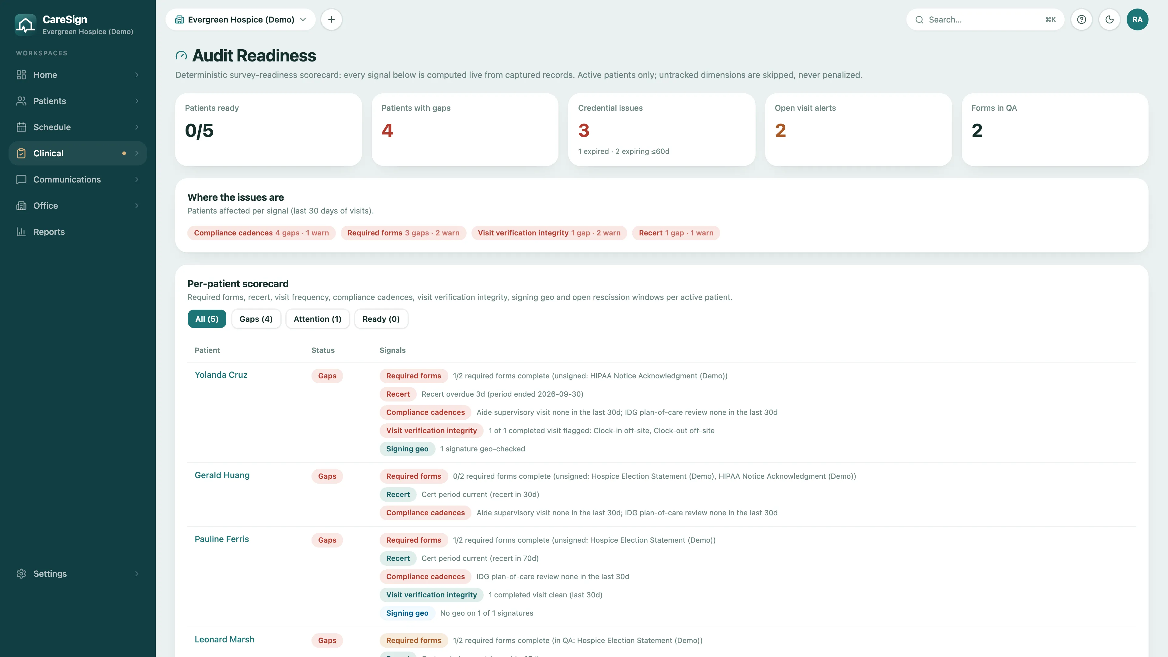Select the All (5) filter tab
The width and height of the screenshot is (1168, 657).
coord(207,319)
